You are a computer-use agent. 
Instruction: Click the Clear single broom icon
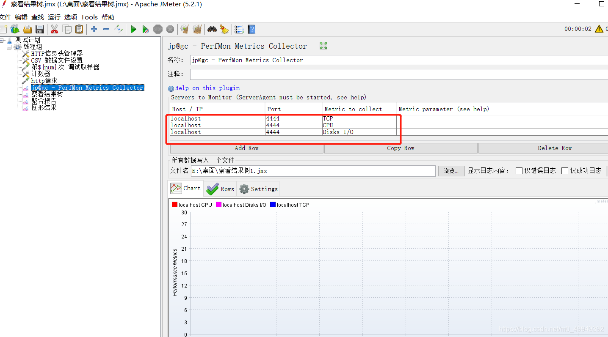coord(184,29)
